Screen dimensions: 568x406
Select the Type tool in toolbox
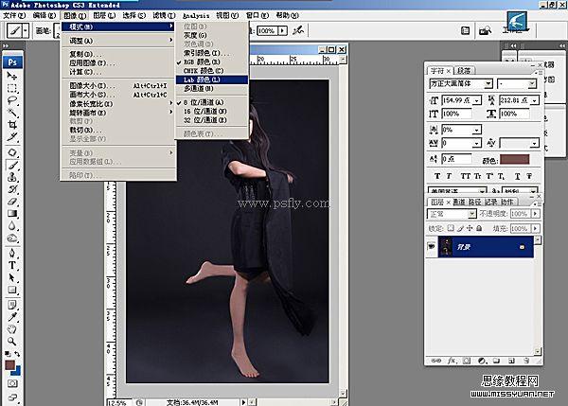[x=13, y=265]
